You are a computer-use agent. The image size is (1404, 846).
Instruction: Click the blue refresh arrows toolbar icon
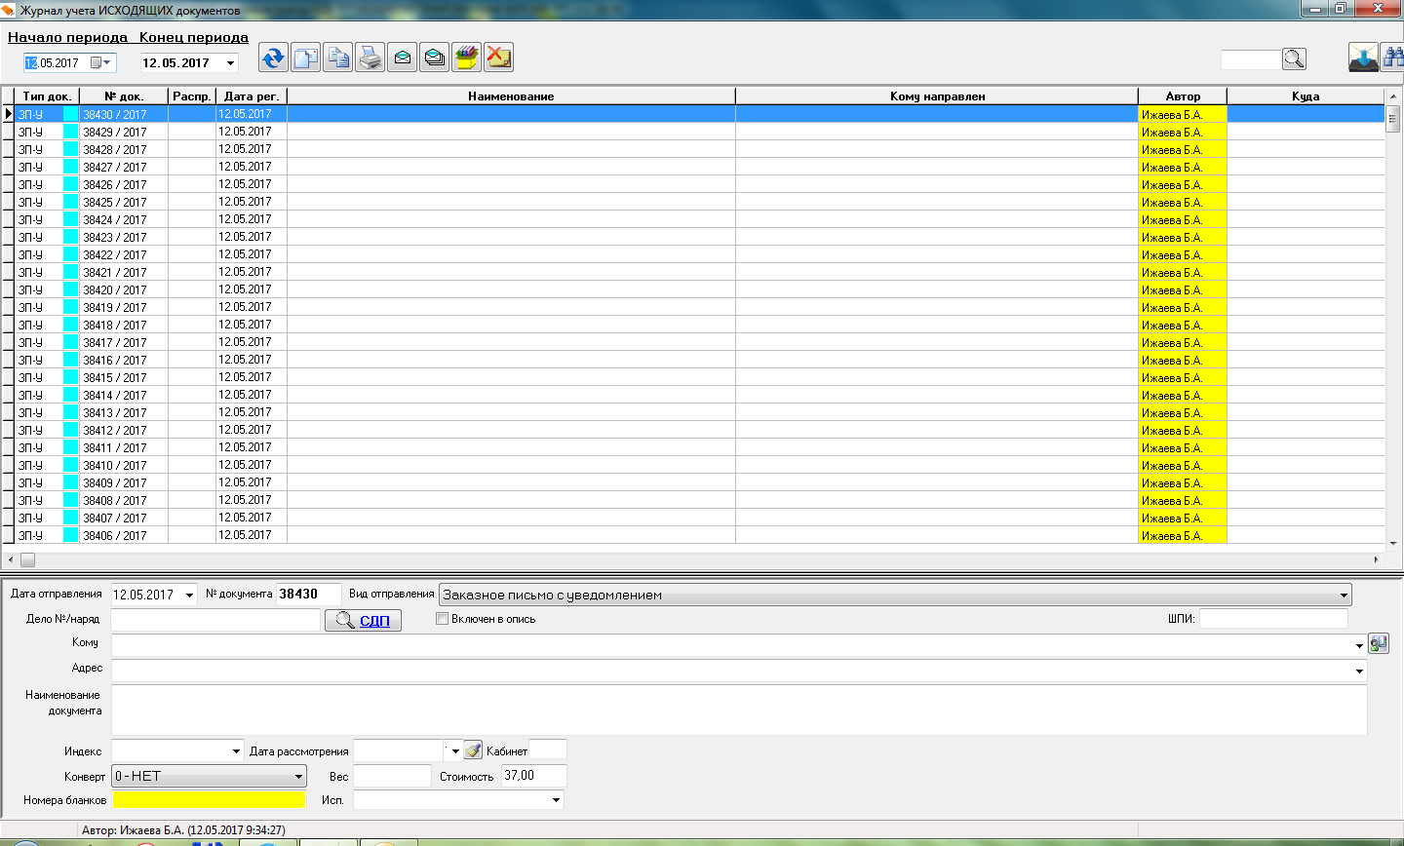[273, 58]
